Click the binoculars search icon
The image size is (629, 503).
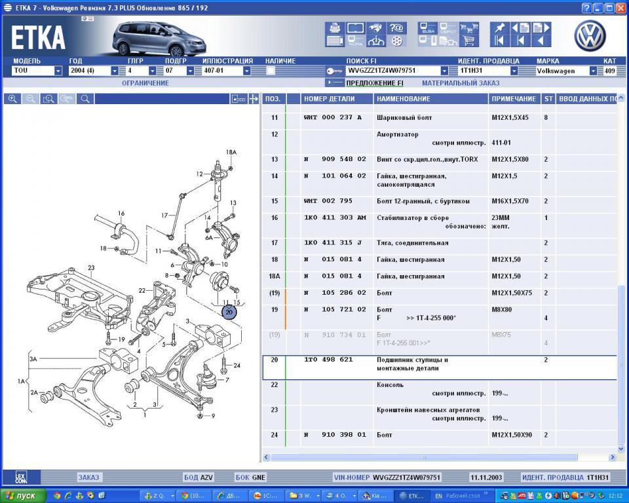point(375,28)
